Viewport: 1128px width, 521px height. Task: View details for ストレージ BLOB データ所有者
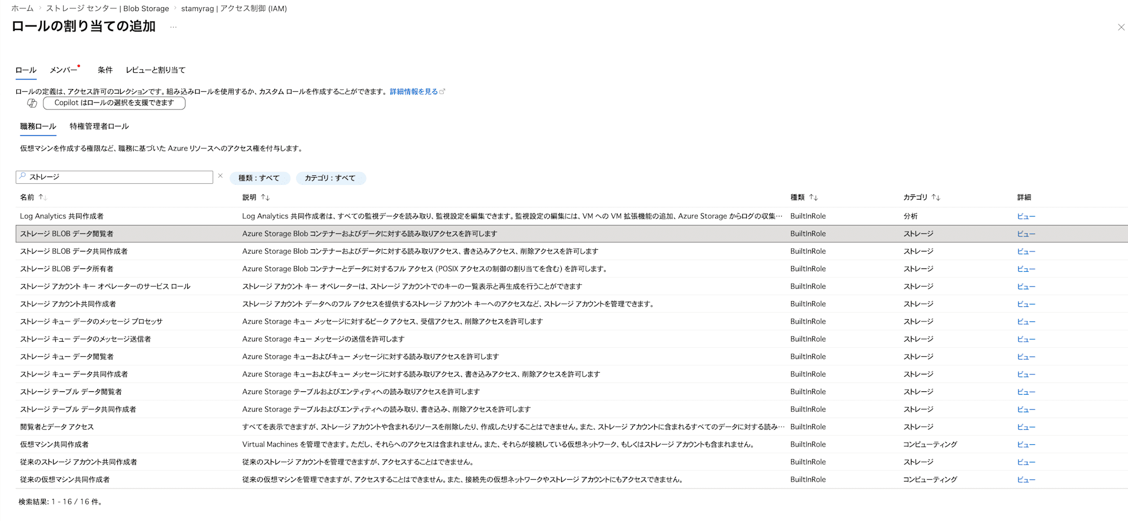click(x=1026, y=269)
